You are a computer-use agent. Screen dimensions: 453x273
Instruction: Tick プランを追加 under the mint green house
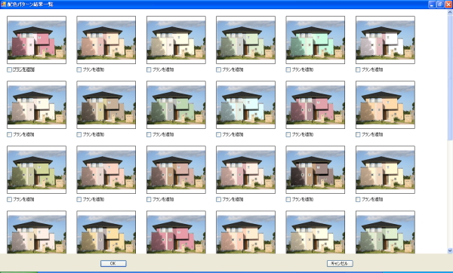point(288,70)
